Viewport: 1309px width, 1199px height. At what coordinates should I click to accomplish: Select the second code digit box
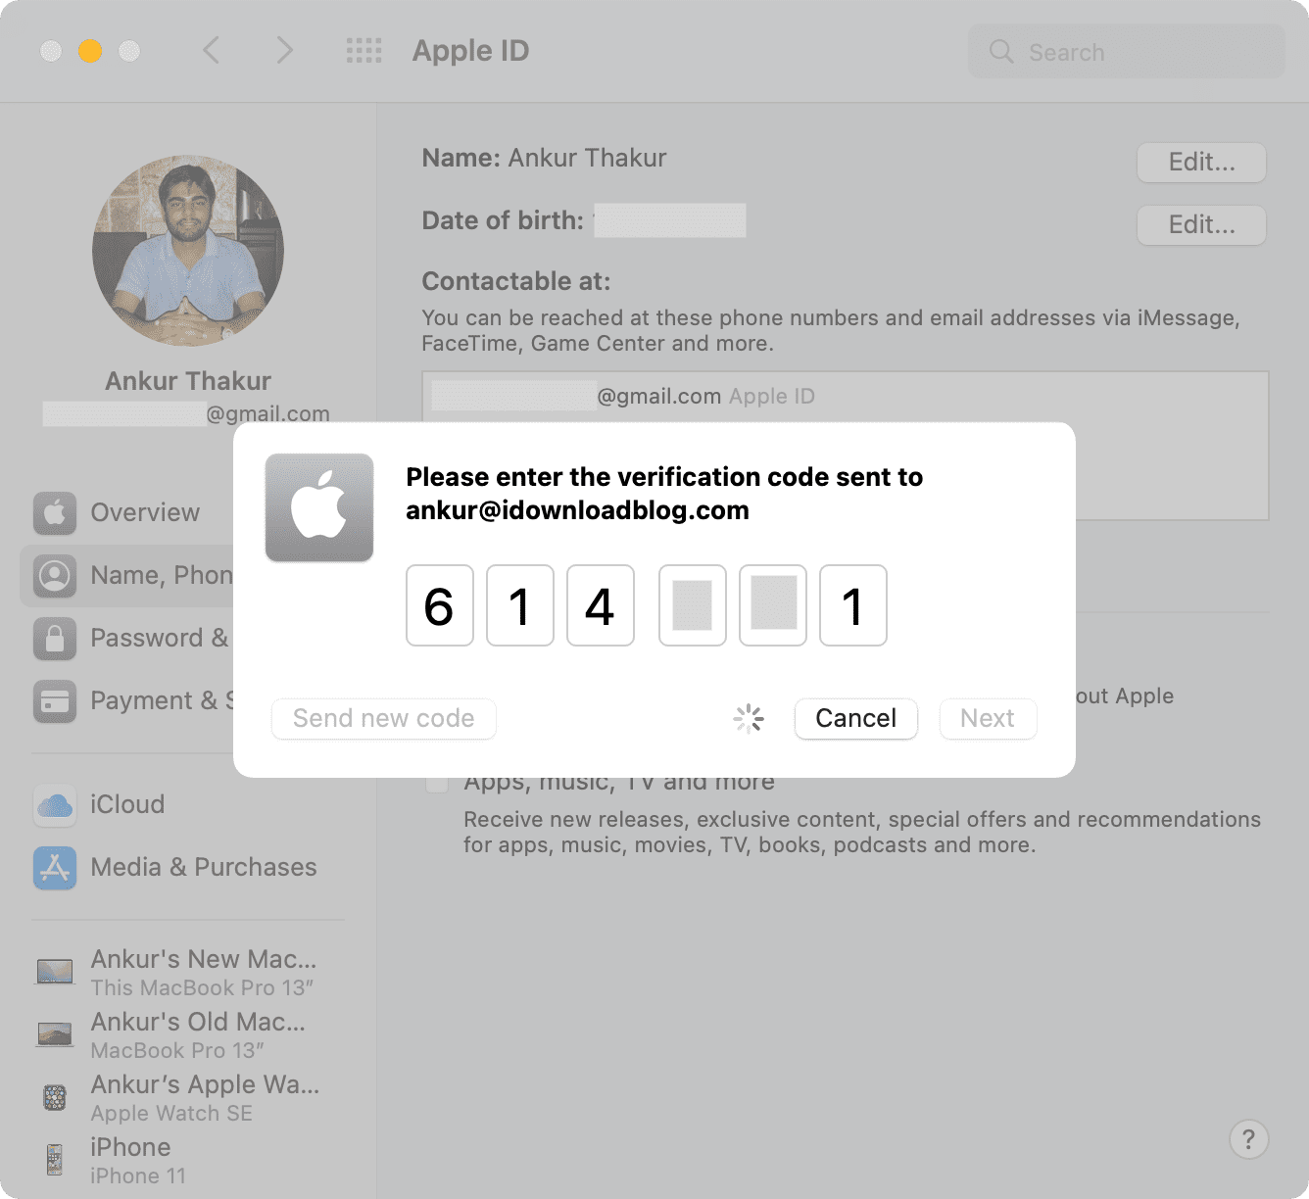(x=520, y=605)
